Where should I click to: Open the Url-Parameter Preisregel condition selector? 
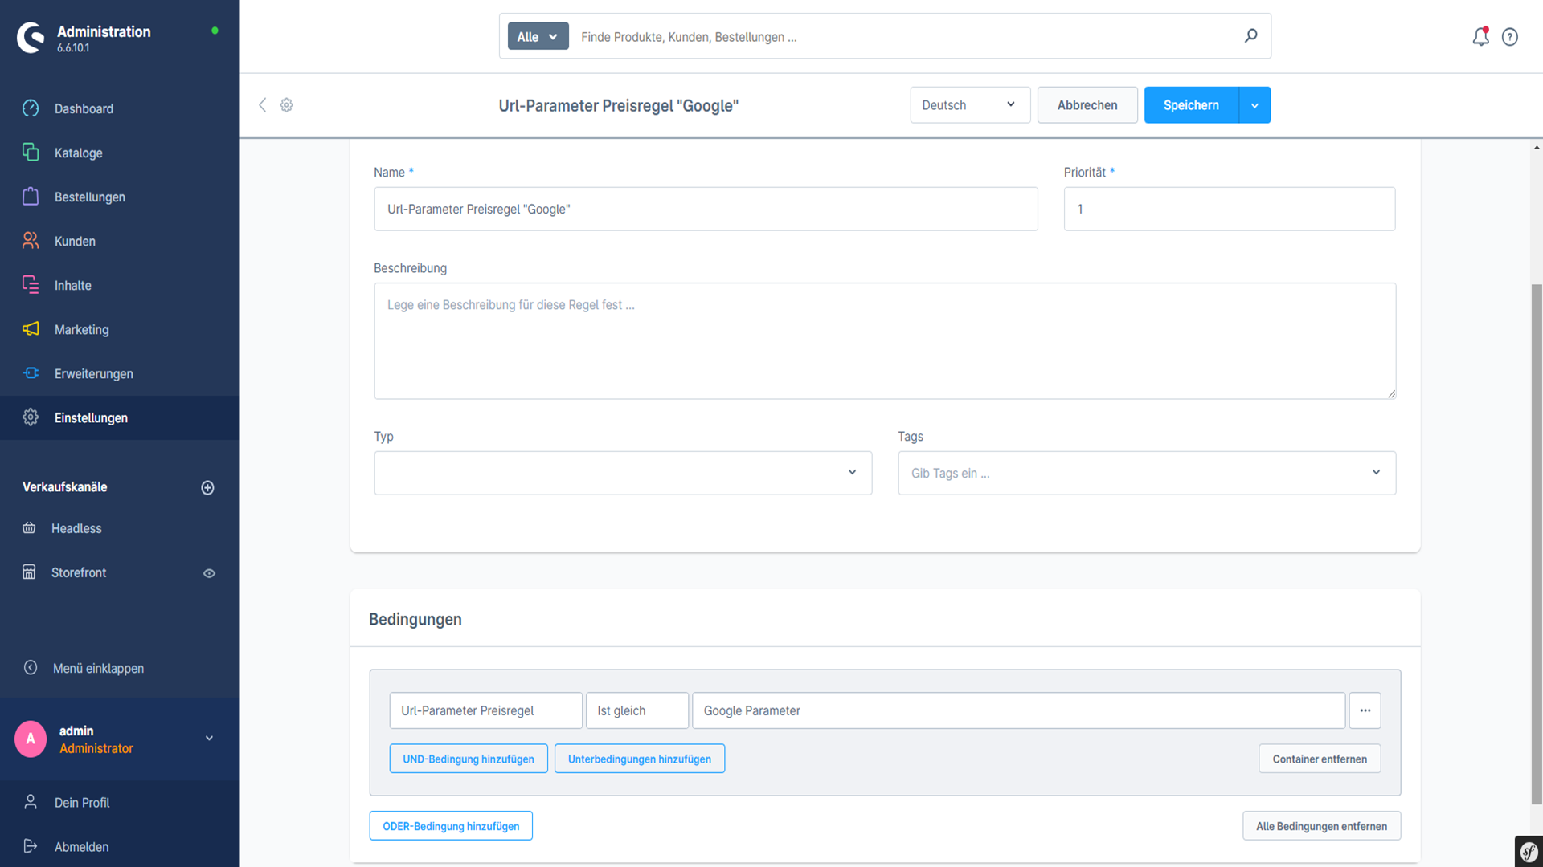[486, 710]
